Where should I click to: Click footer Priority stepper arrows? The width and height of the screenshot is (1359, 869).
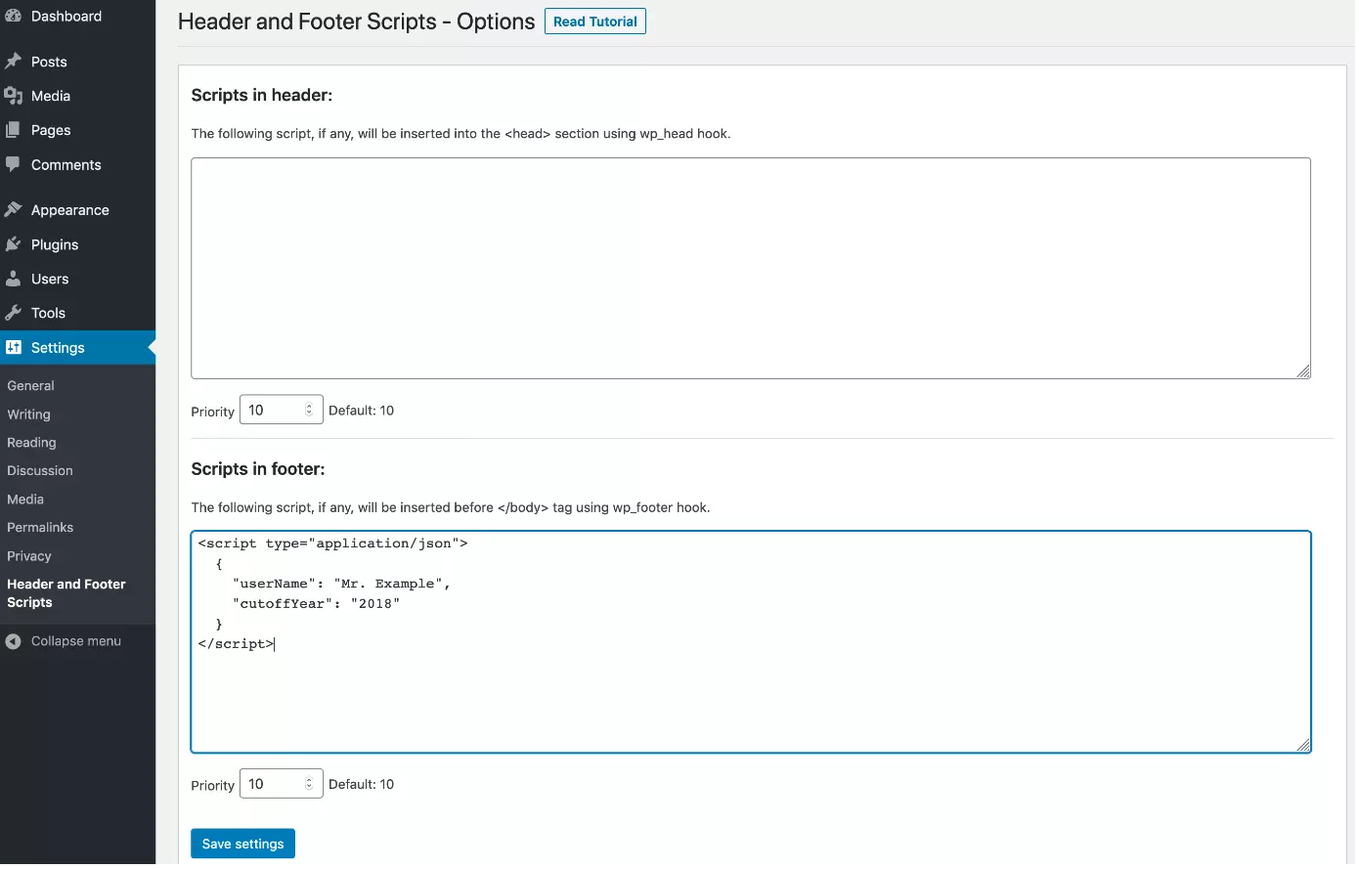[309, 784]
